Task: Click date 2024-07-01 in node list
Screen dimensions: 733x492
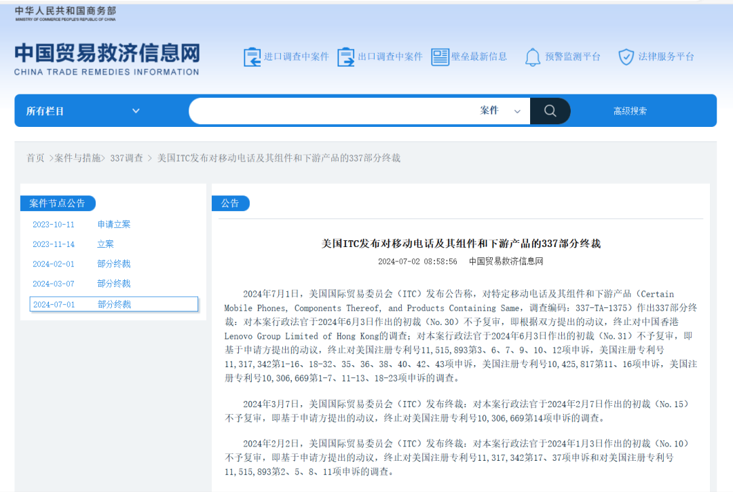Action: pos(54,304)
